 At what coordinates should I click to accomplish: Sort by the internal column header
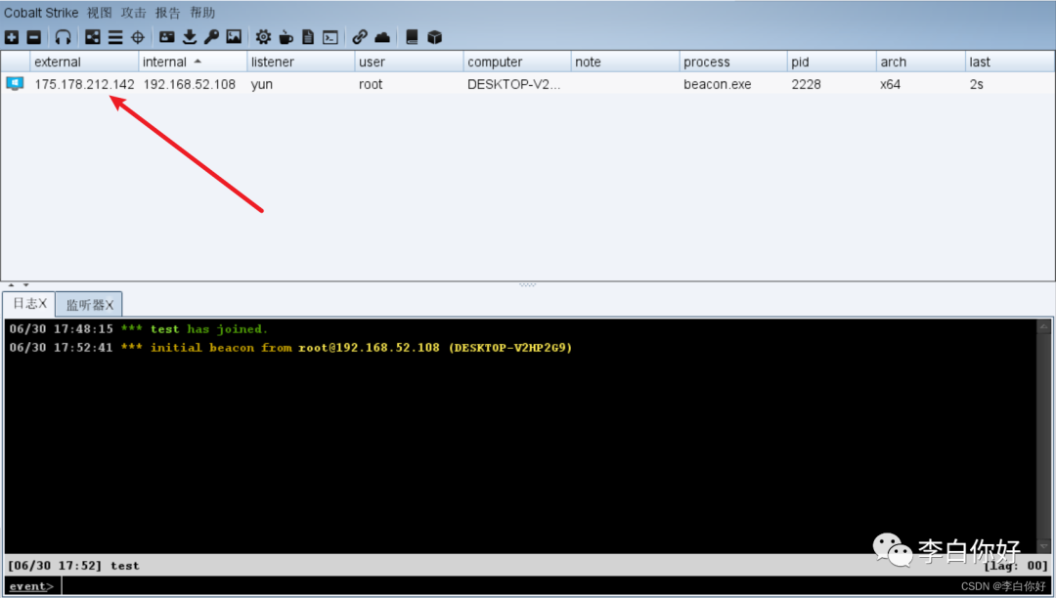[193, 62]
